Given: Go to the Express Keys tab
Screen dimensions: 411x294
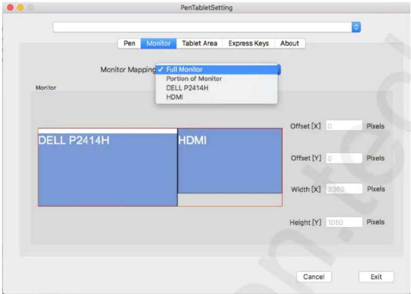Looking at the screenshot, I should pos(248,43).
